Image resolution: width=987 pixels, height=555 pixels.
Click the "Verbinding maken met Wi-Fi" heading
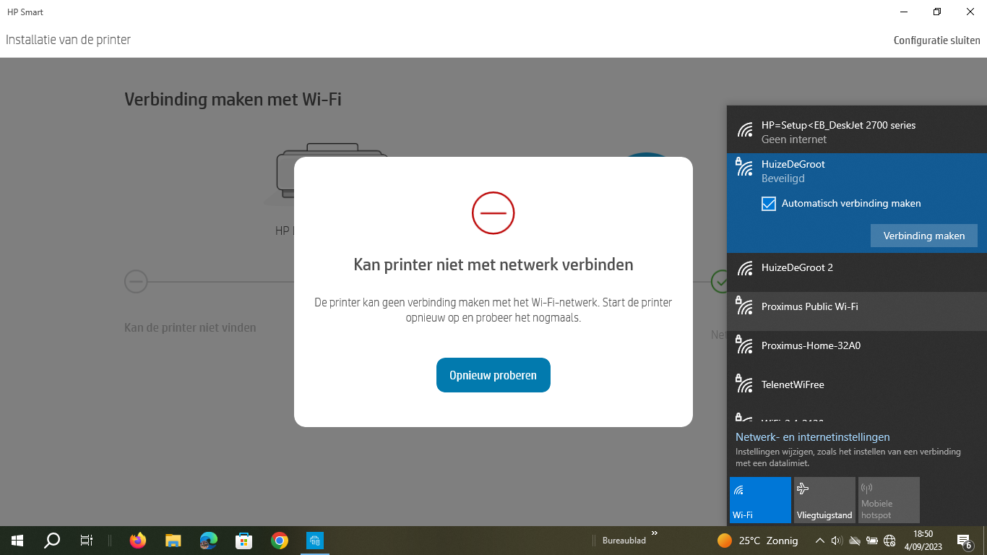pos(233,100)
